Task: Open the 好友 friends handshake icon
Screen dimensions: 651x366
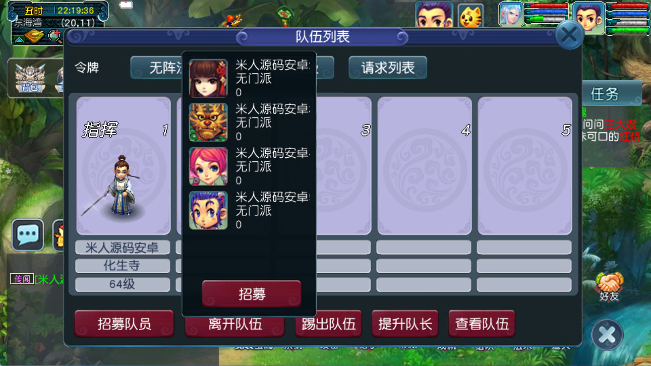Action: [x=609, y=287]
